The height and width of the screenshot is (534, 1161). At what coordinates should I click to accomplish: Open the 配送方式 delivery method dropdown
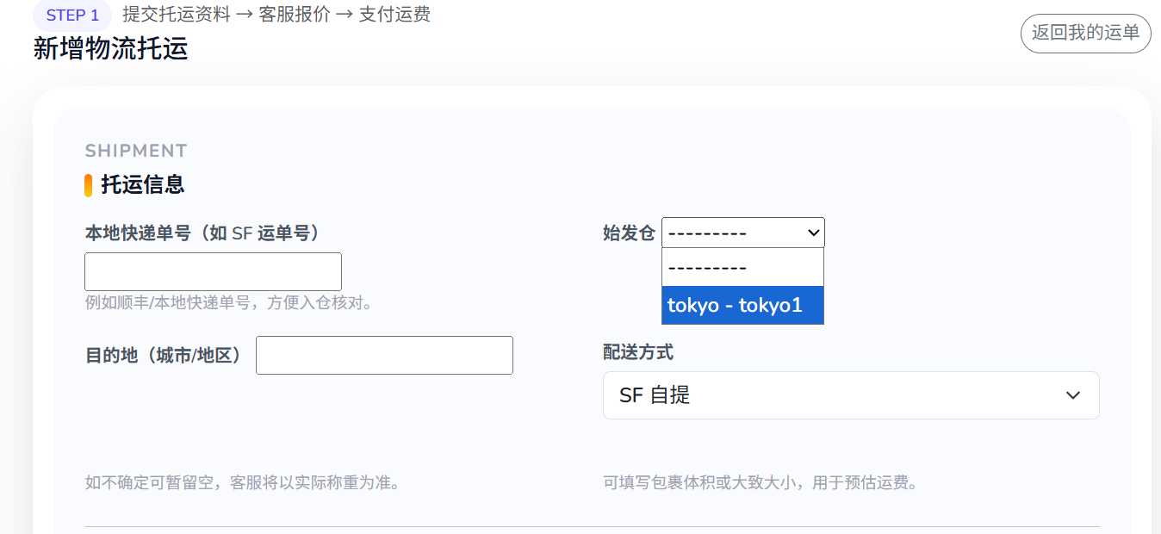pos(851,394)
